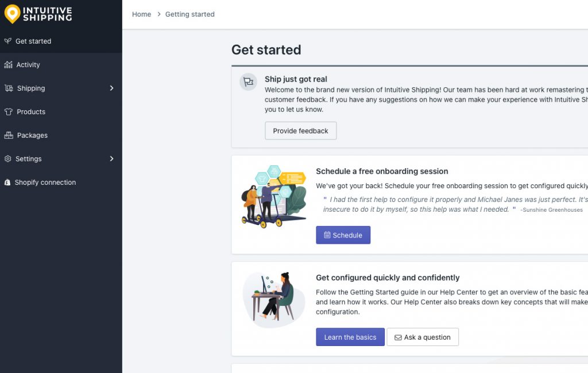Click the Getting started breadcrumb
Screen dimensions: 588x373
[189, 14]
